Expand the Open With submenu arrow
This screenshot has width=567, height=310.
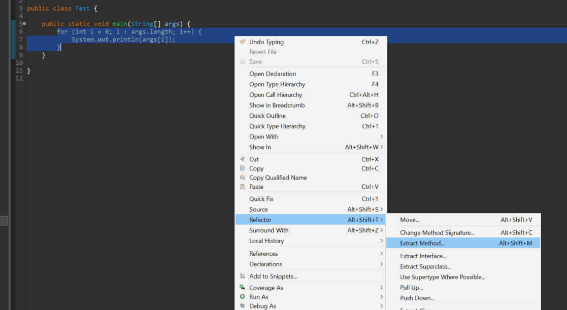[382, 136]
